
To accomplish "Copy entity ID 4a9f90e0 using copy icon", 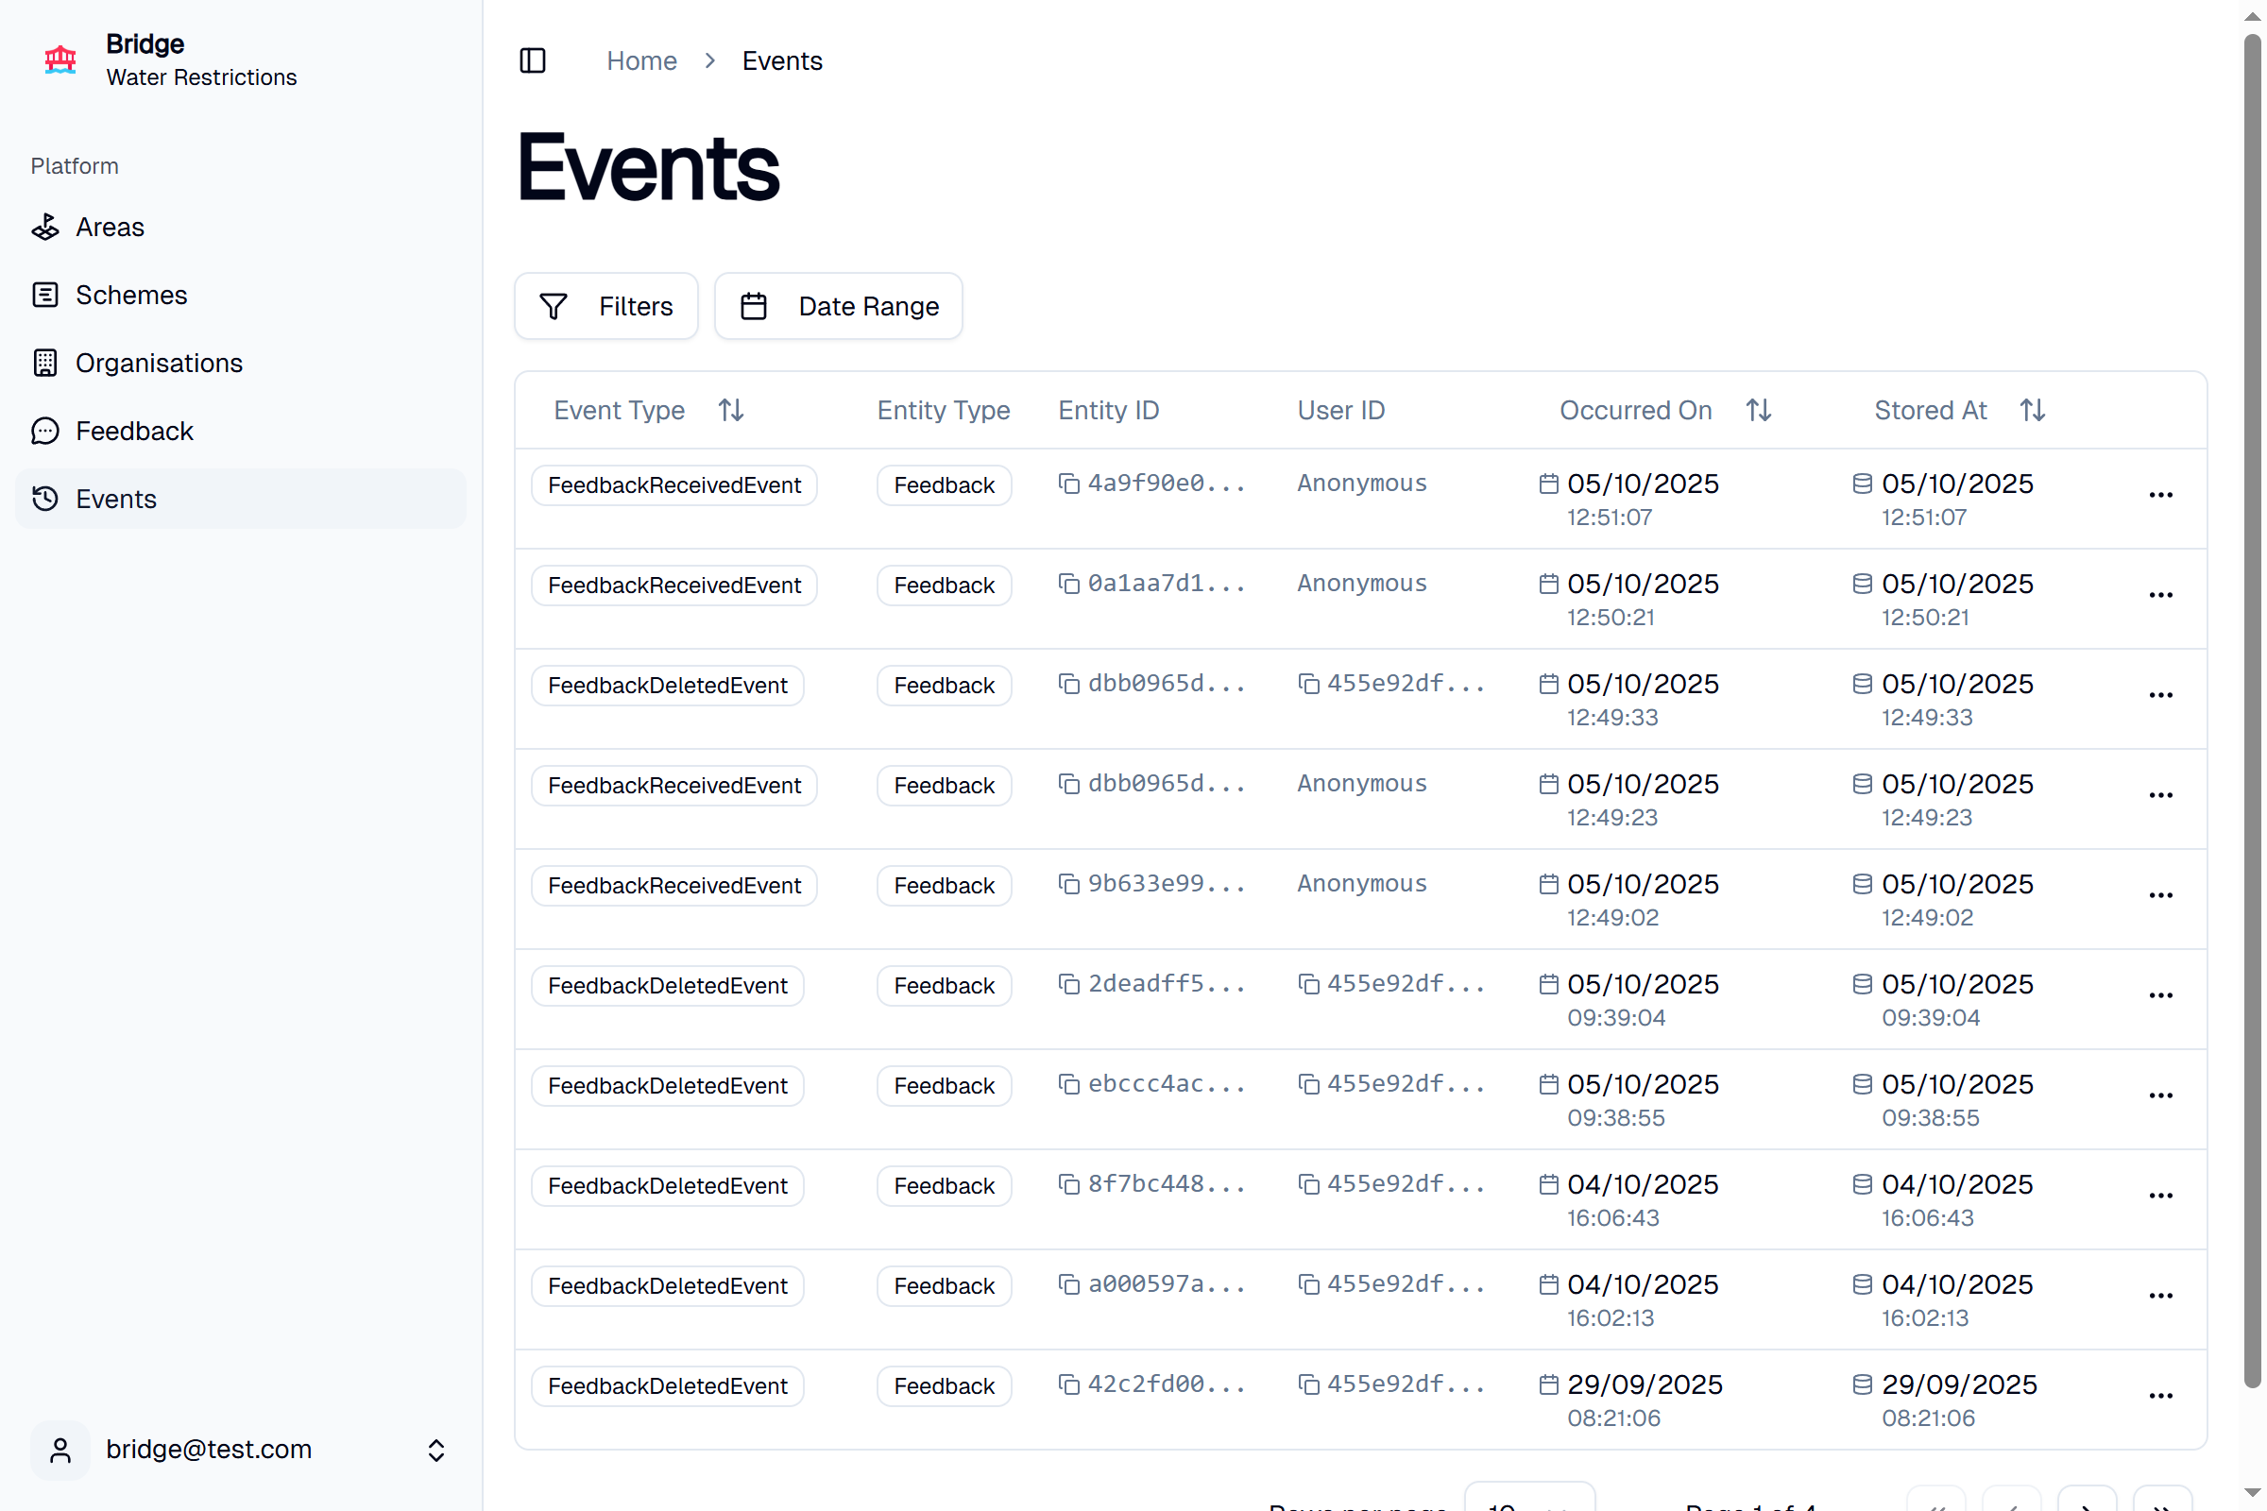I will tap(1068, 483).
